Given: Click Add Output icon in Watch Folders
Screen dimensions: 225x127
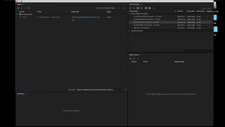Looking at the screenshot, I should pyautogui.click(x=134, y=59).
